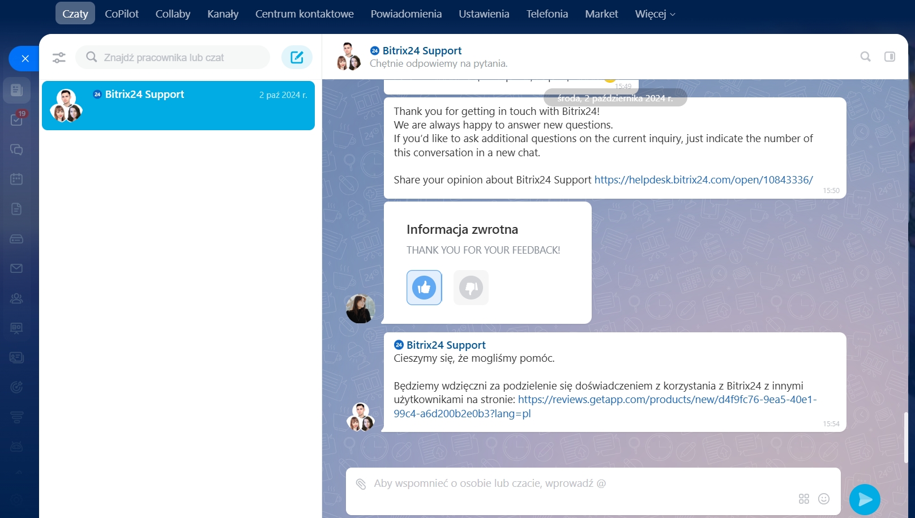
Task: Close the messenger with the blue X button
Action: click(x=25, y=58)
